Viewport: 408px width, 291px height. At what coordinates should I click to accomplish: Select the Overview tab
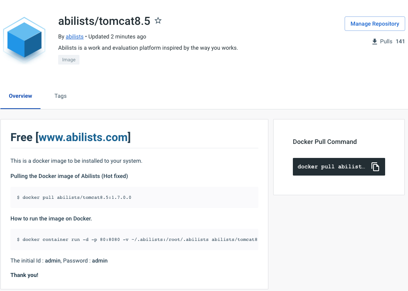pos(20,96)
